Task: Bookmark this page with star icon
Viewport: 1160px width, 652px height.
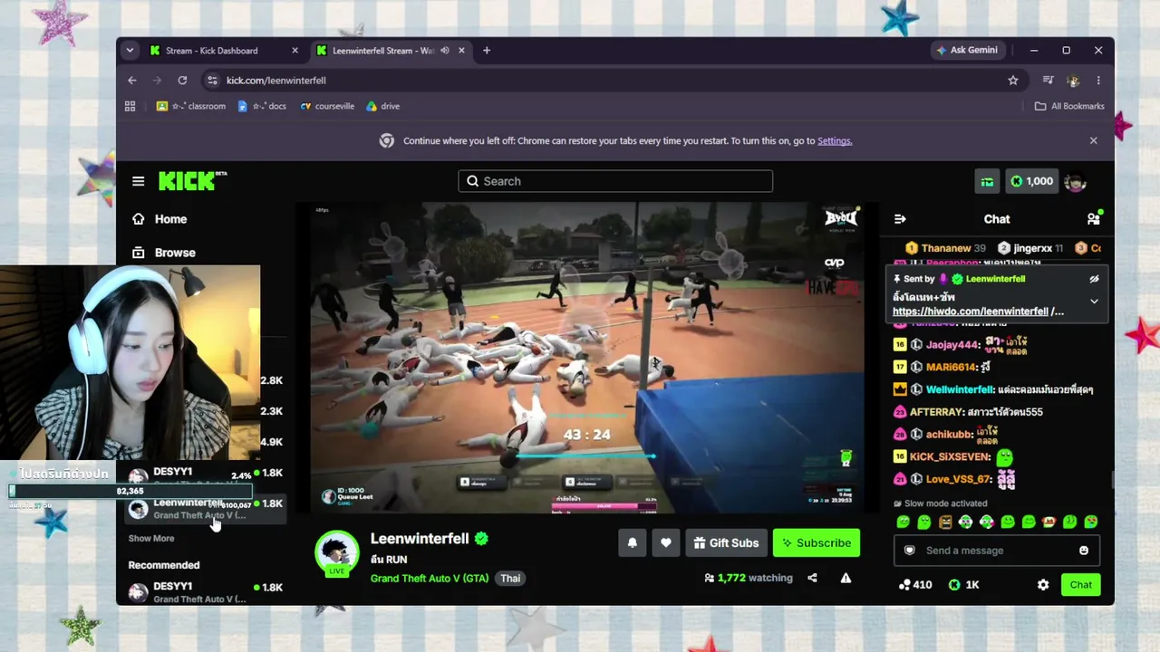Action: [x=1013, y=81]
